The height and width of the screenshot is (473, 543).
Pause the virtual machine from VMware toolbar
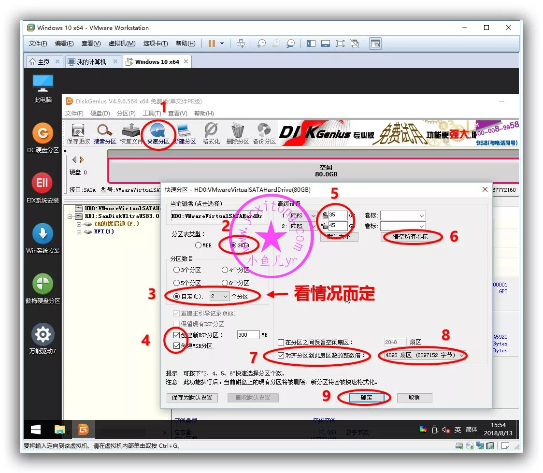coord(212,43)
